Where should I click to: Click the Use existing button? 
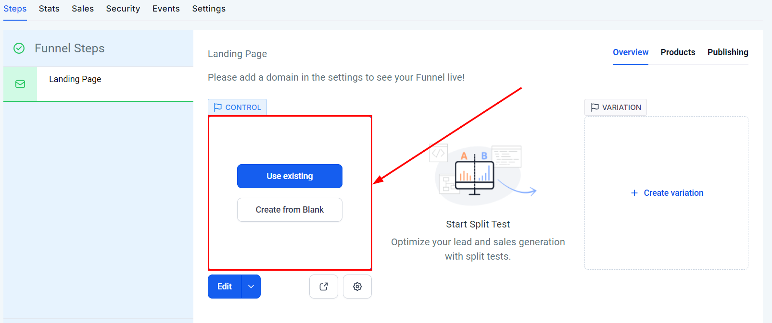click(290, 176)
